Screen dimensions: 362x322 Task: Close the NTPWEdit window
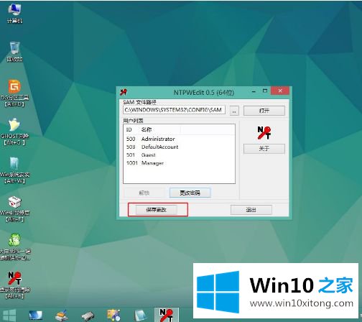(280, 91)
